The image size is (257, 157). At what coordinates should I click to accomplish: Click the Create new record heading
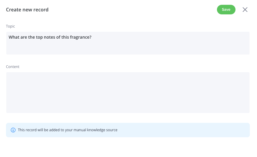pos(27,10)
